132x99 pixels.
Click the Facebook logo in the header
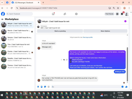(3, 14)
